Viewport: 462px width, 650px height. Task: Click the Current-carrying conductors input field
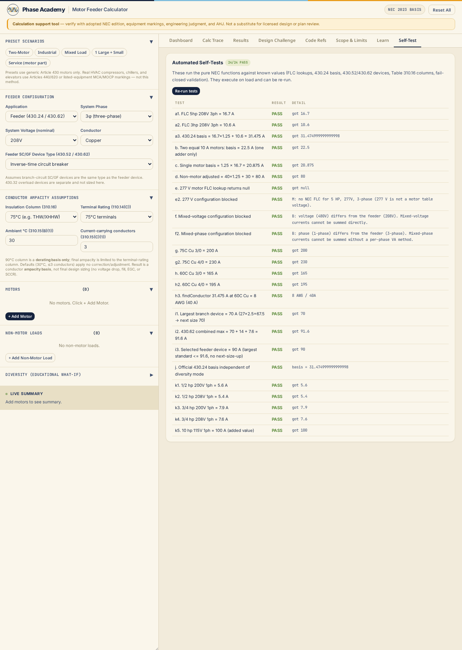[x=117, y=247]
